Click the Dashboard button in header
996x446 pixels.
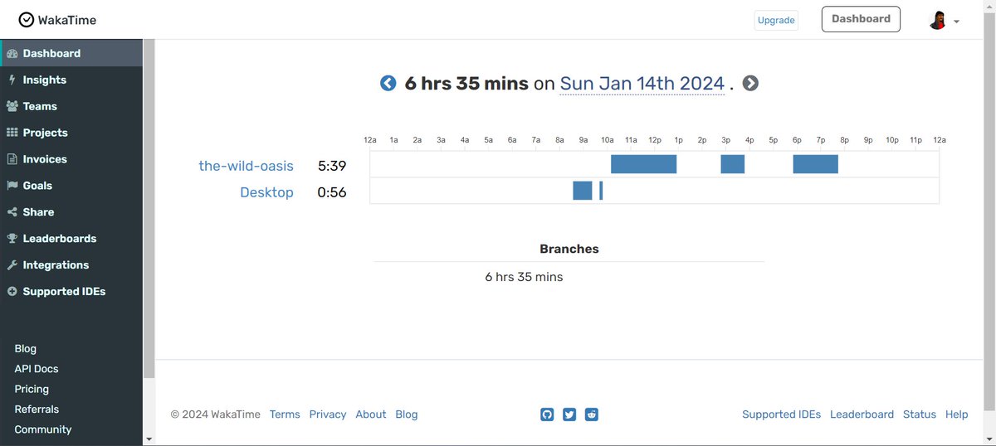pyautogui.click(x=861, y=19)
